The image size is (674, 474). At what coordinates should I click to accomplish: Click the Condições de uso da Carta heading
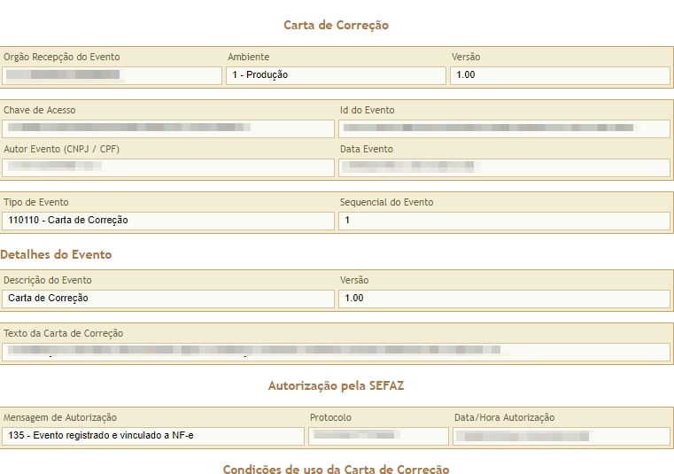pyautogui.click(x=336, y=470)
